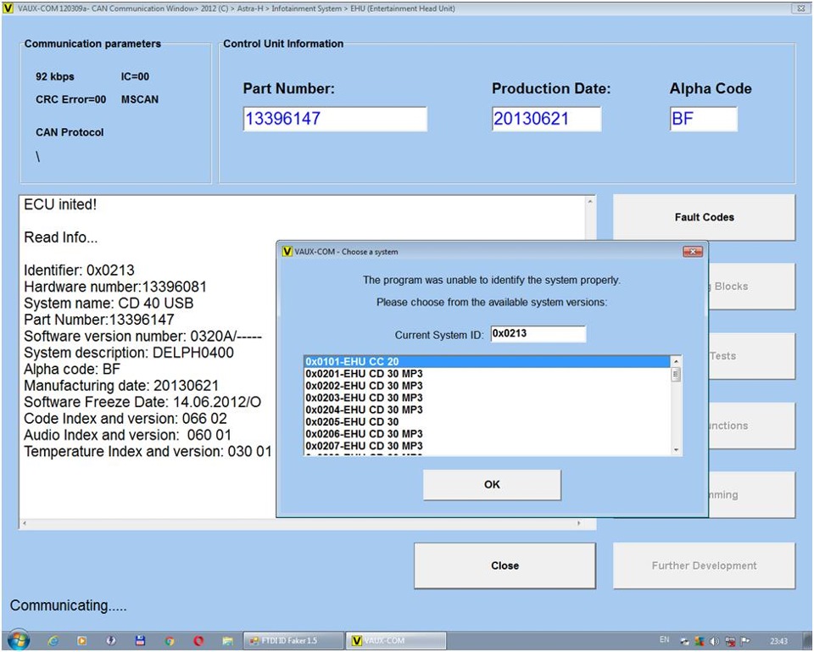Click 'System name: CD 40 USB' line
The height and width of the screenshot is (652, 814).
point(109,304)
